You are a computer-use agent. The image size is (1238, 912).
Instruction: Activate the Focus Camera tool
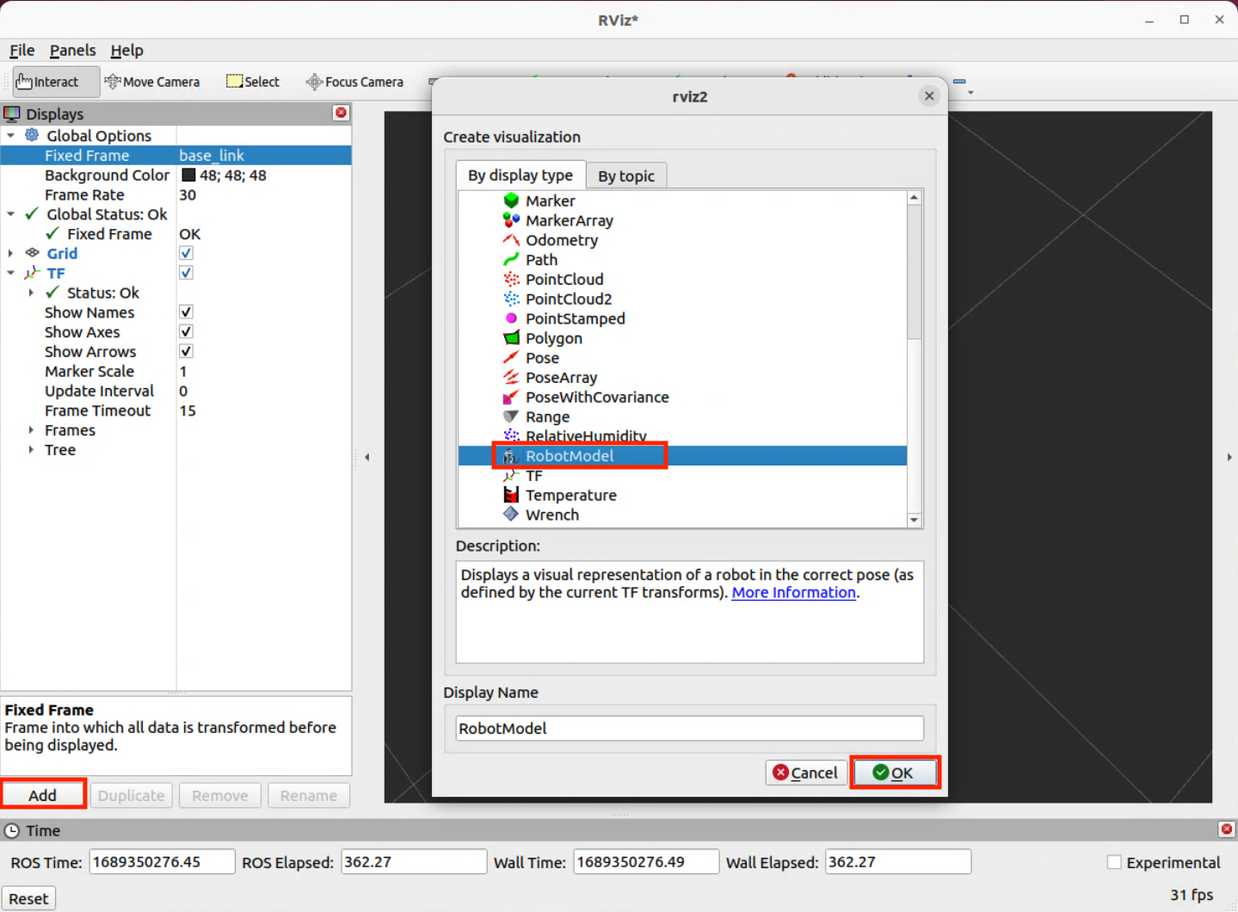click(354, 82)
